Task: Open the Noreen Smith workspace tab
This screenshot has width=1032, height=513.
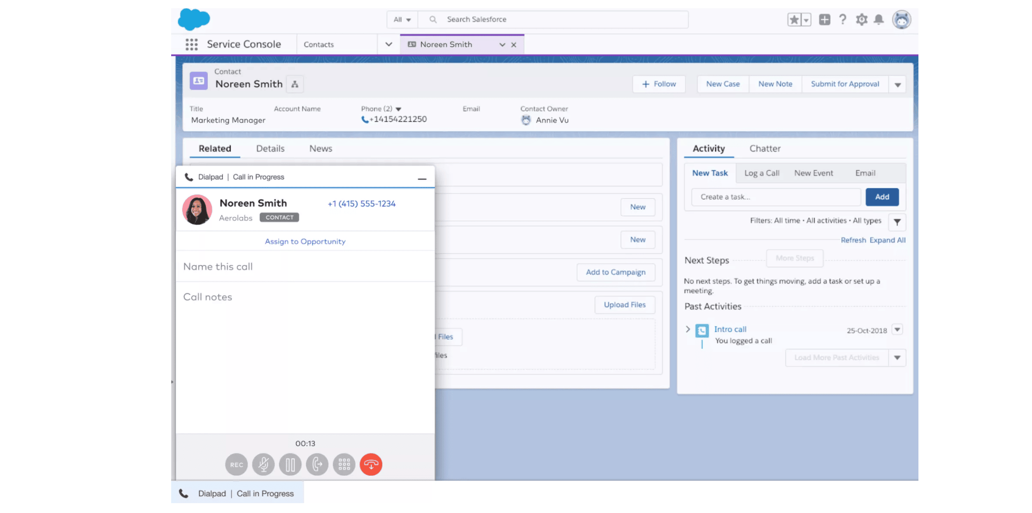Action: (x=446, y=44)
